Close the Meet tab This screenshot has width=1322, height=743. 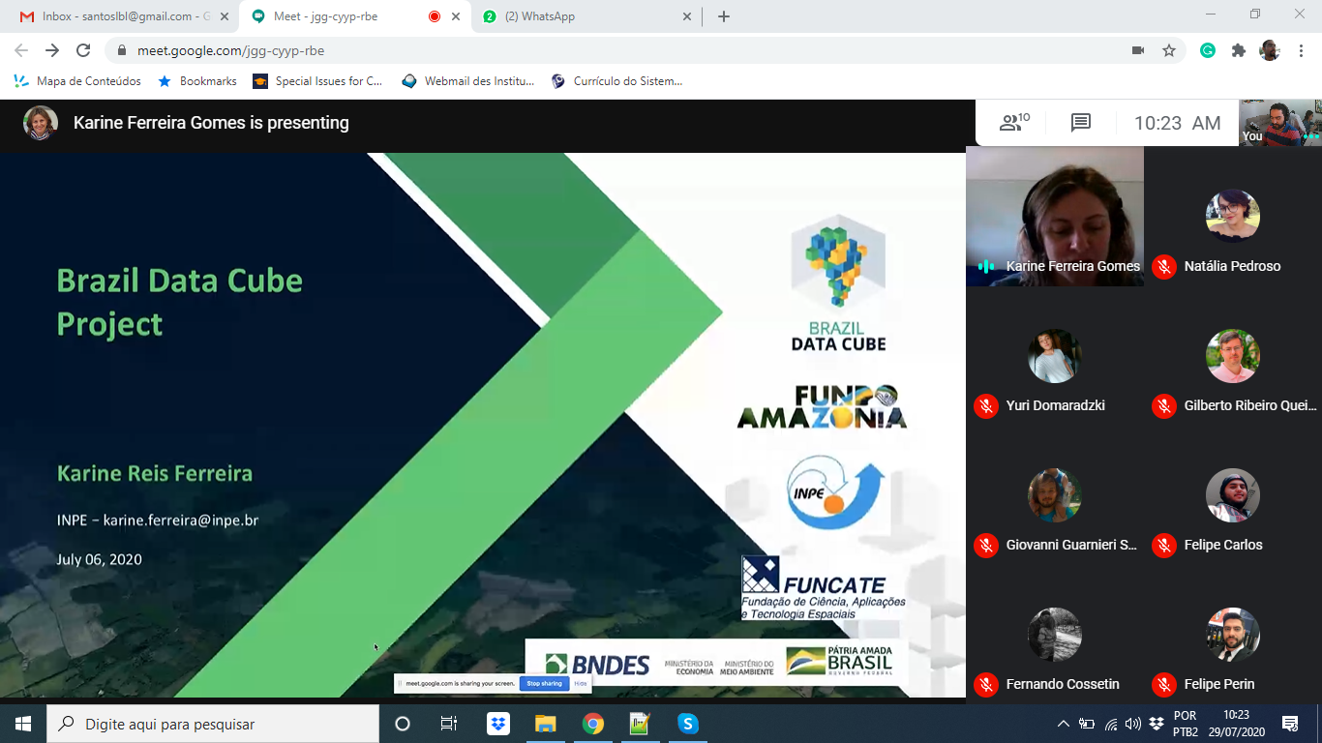456,16
